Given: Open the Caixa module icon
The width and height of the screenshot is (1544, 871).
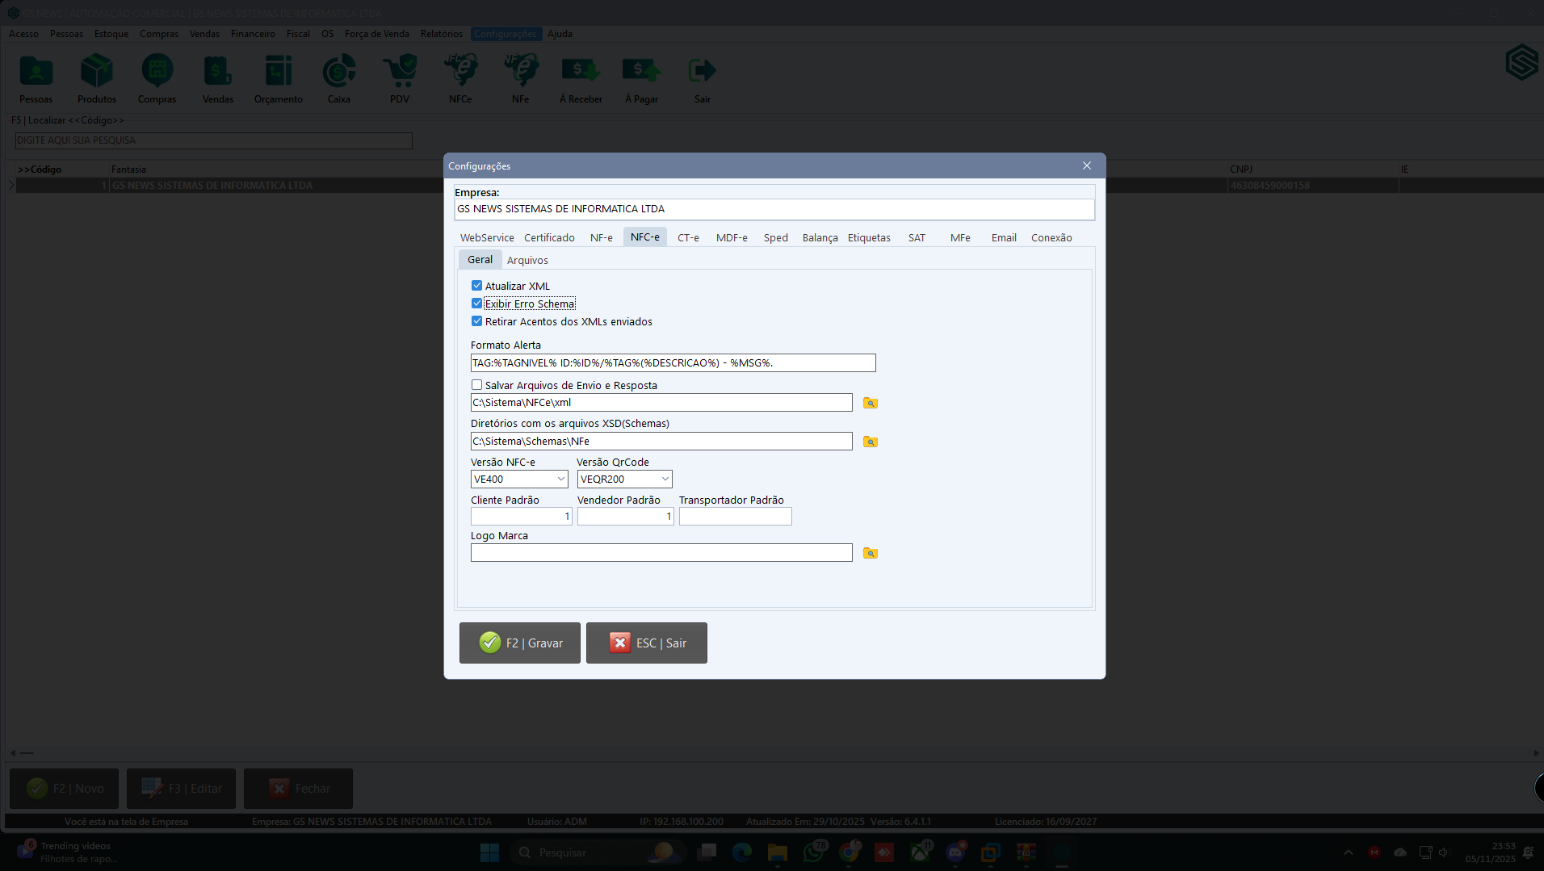Looking at the screenshot, I should [338, 77].
